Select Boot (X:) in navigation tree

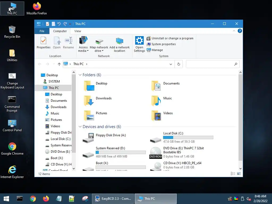54,158
